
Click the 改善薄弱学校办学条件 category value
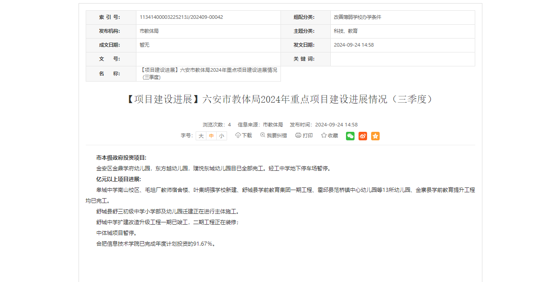pyautogui.click(x=357, y=17)
